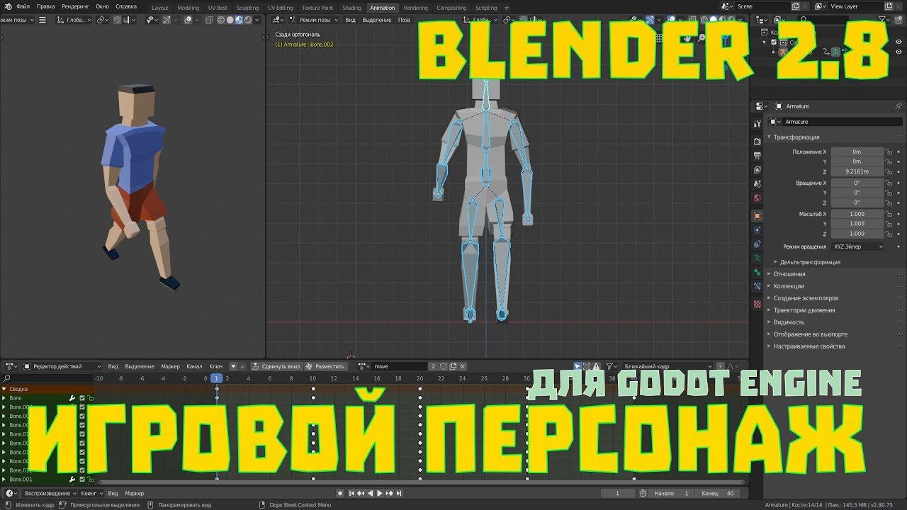Open Ключ menu in action editor

pos(216,366)
